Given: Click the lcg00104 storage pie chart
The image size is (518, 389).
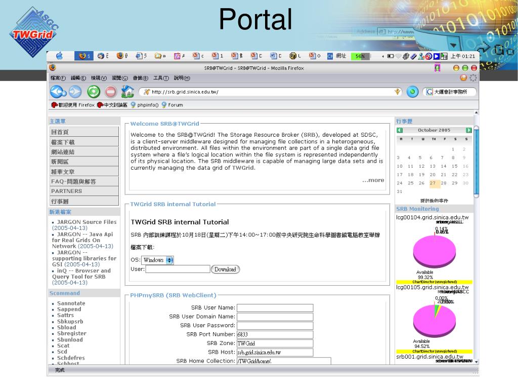Looking at the screenshot, I should [435, 252].
